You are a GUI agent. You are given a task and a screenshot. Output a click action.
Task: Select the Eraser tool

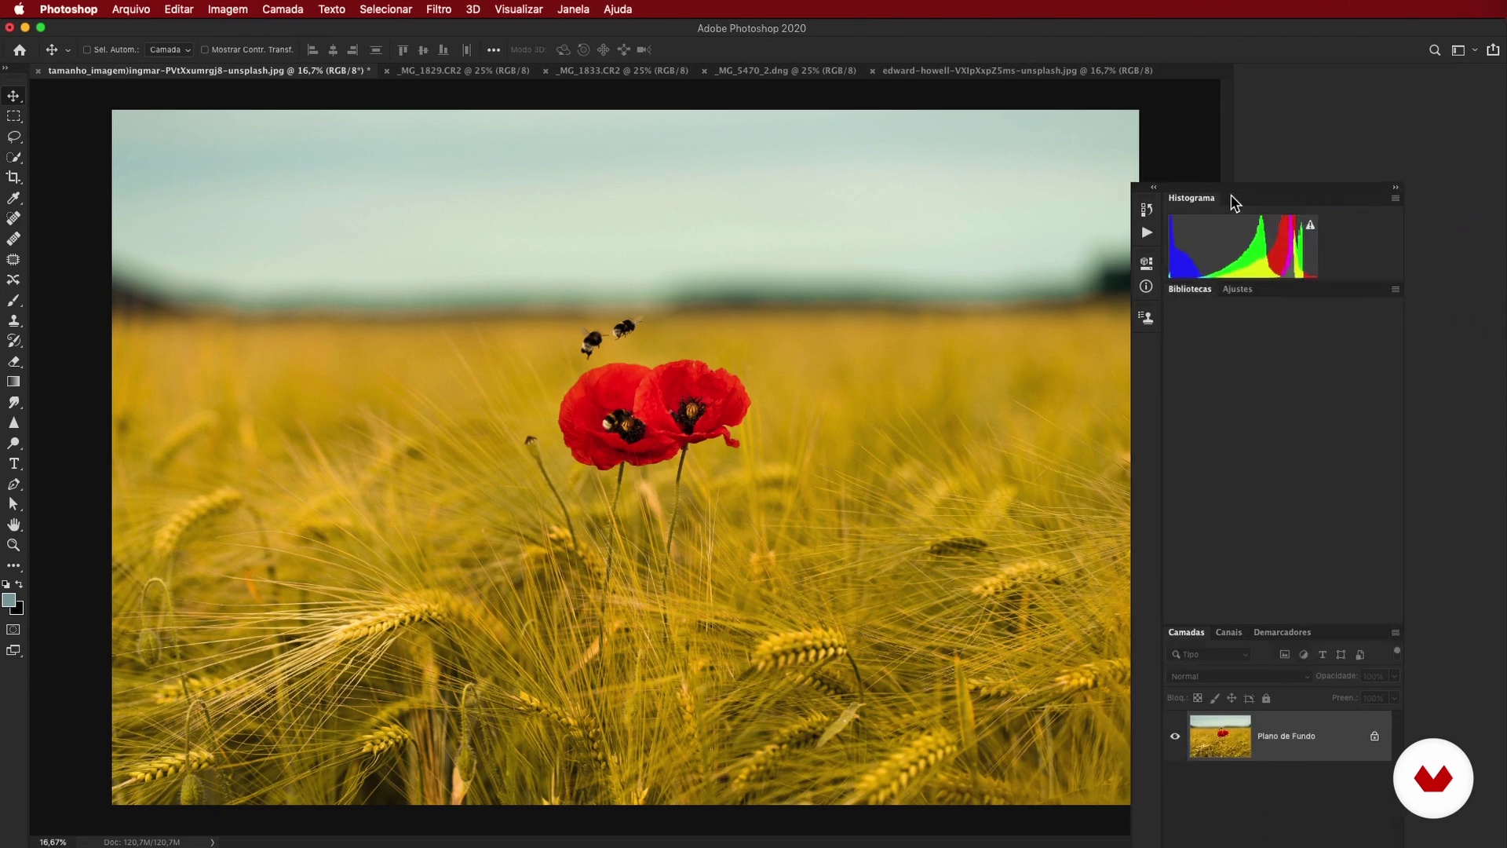pos(13,361)
